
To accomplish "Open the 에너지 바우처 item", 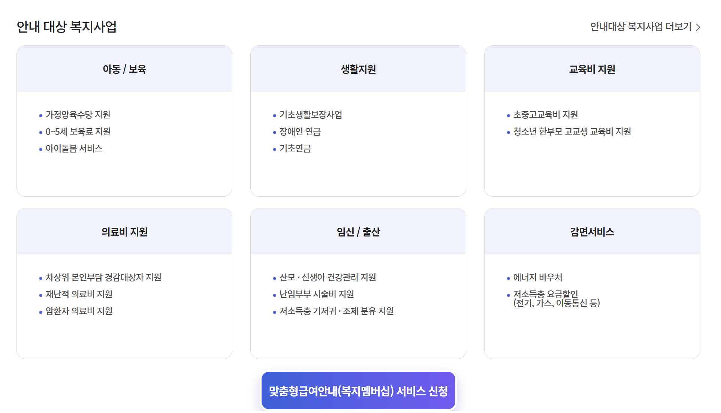I will 537,277.
